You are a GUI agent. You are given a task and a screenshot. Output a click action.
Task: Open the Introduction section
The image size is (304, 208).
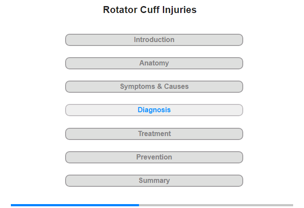[x=154, y=40]
